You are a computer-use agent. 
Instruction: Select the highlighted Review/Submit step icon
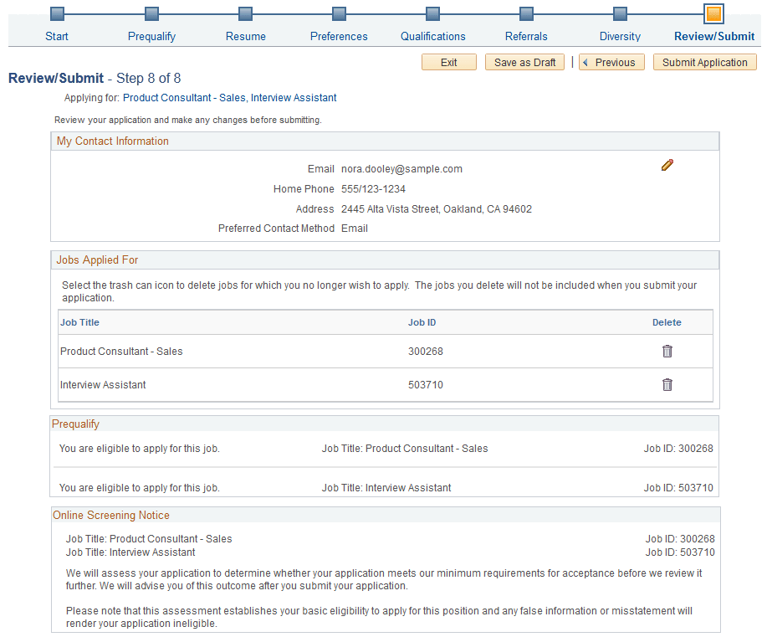[x=713, y=13]
